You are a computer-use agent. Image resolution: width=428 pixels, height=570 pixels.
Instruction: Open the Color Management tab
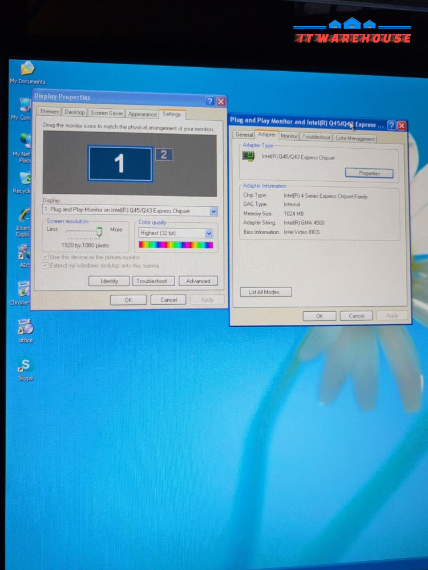point(355,138)
